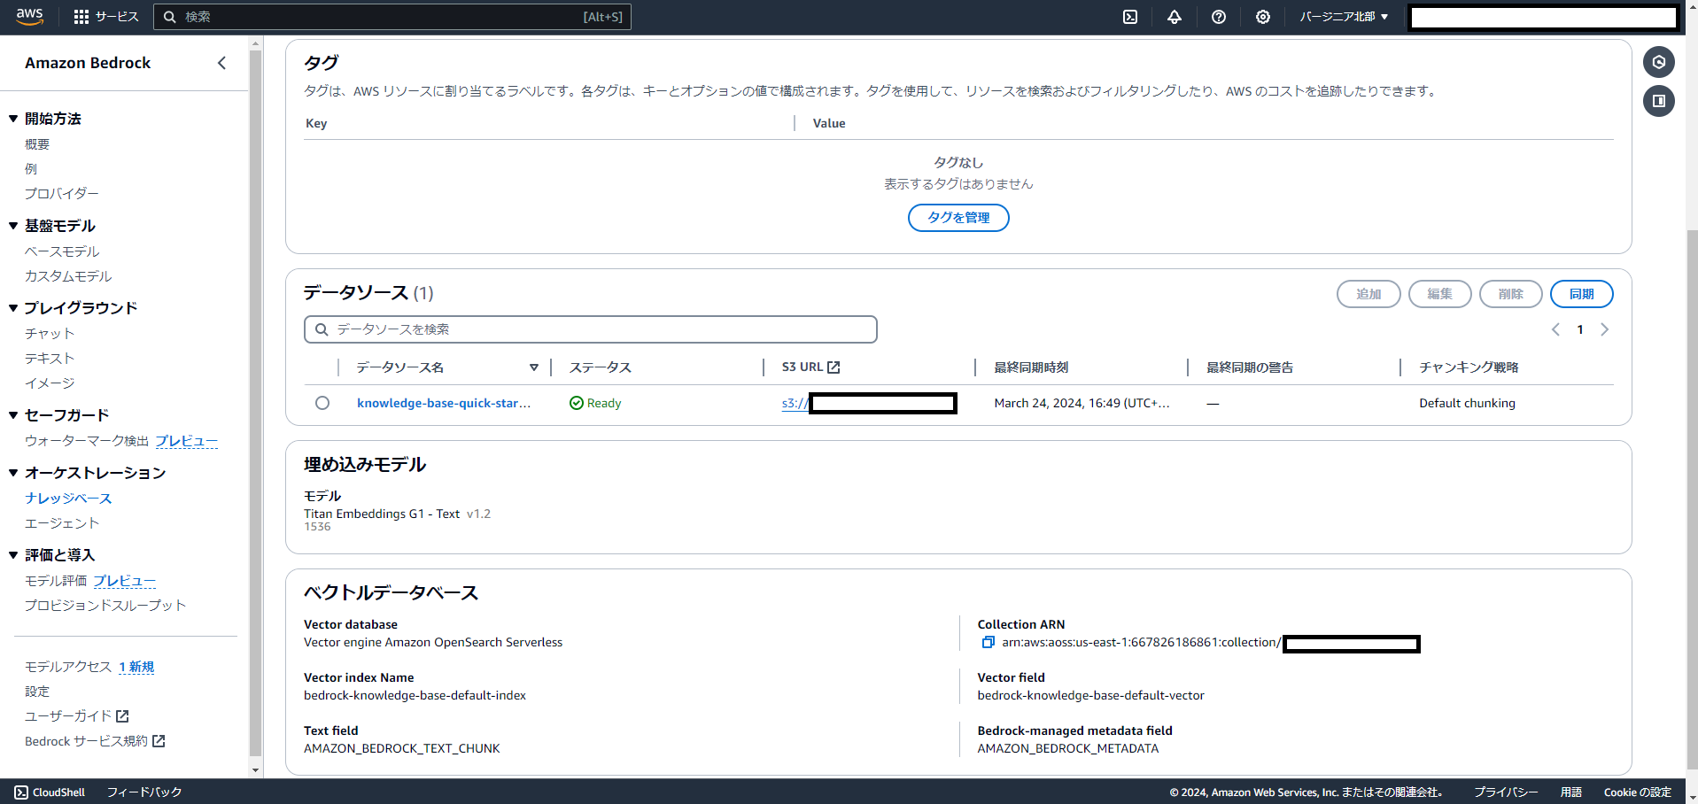
Task: Focus the データソースを検索 field
Action: pyautogui.click(x=591, y=329)
